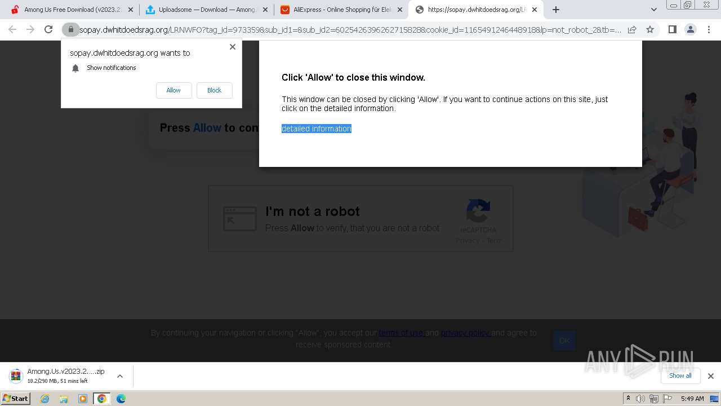Open the Chrome three-dot menu
721x406 pixels.
[x=709, y=29]
